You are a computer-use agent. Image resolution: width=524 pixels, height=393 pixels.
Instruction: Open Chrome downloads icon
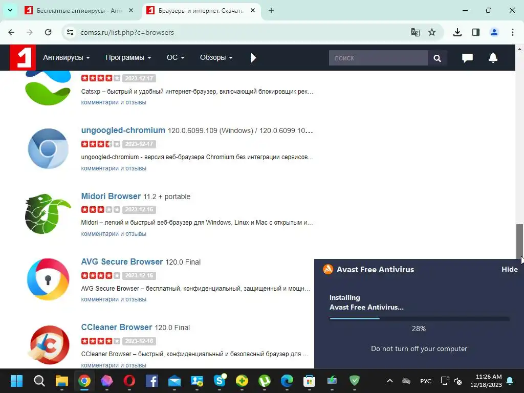(457, 32)
